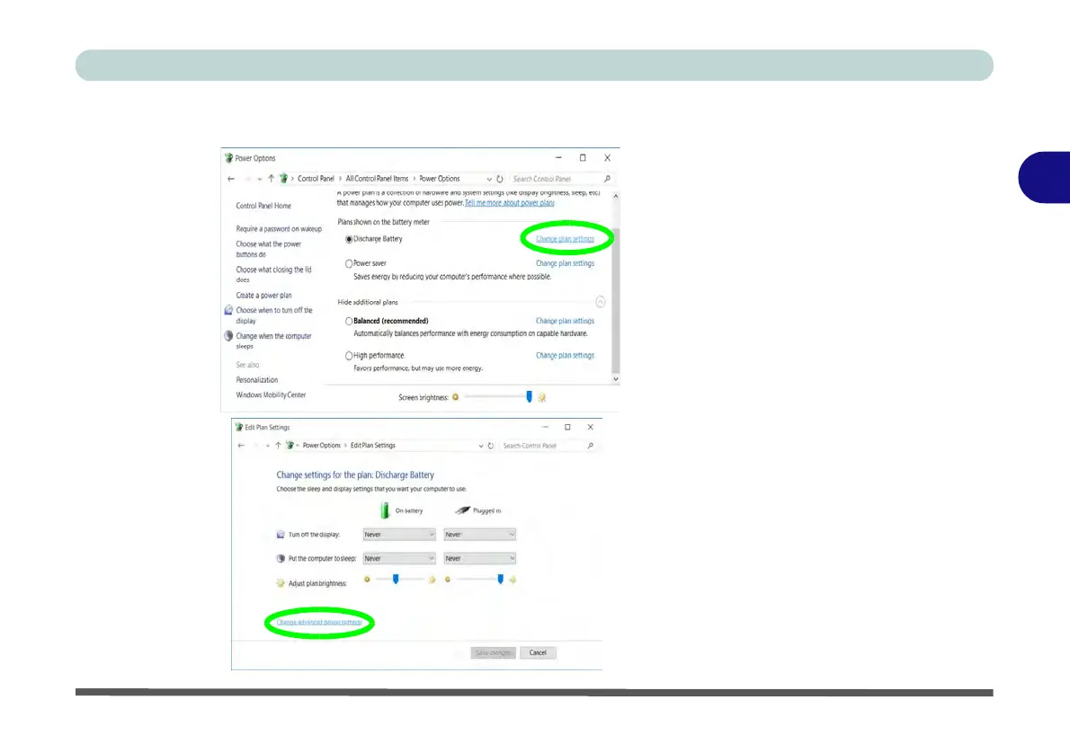The height and width of the screenshot is (753, 1070).
Task: Open 'Turn off the display' Plugged in dropdown
Action: [480, 535]
